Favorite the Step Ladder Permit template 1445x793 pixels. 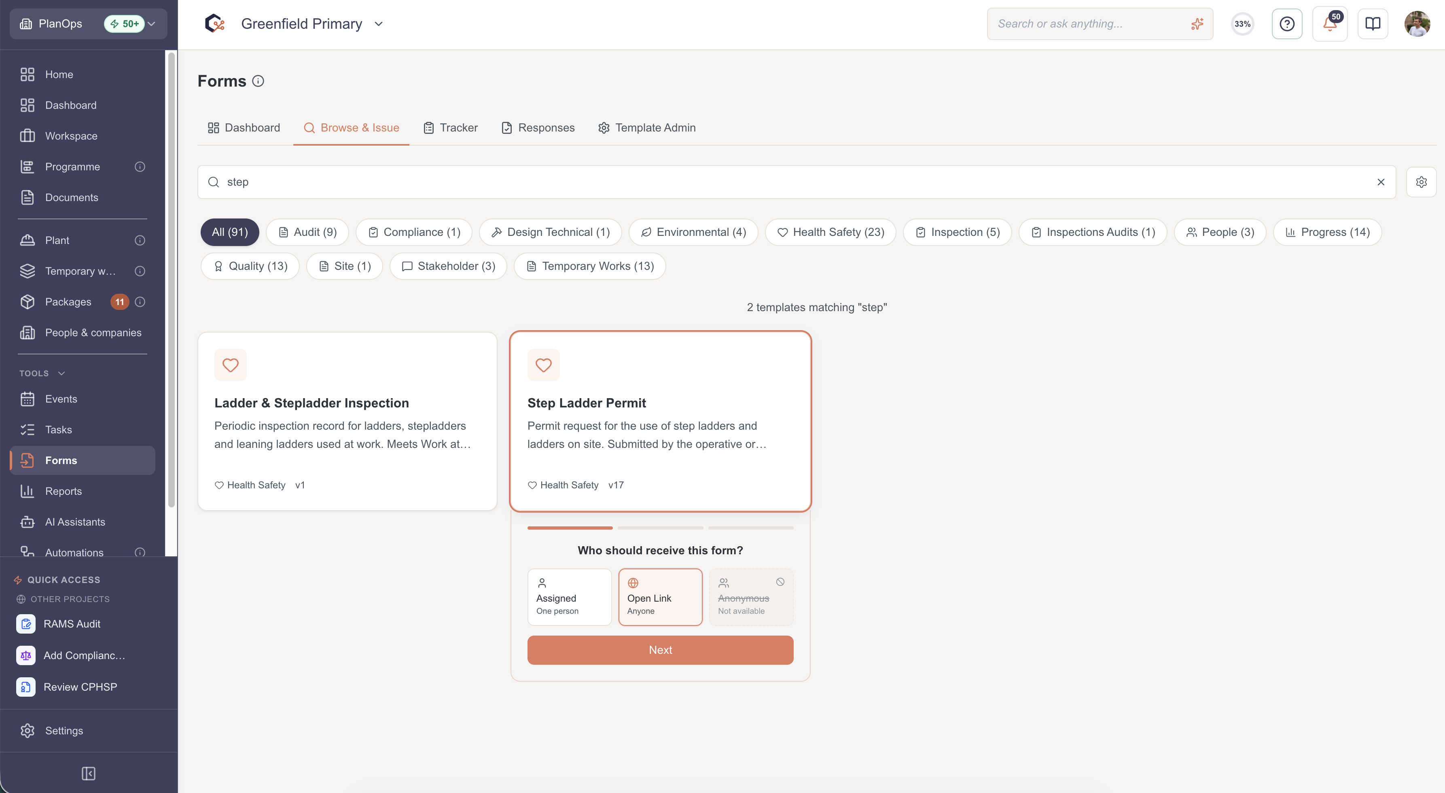click(544, 365)
